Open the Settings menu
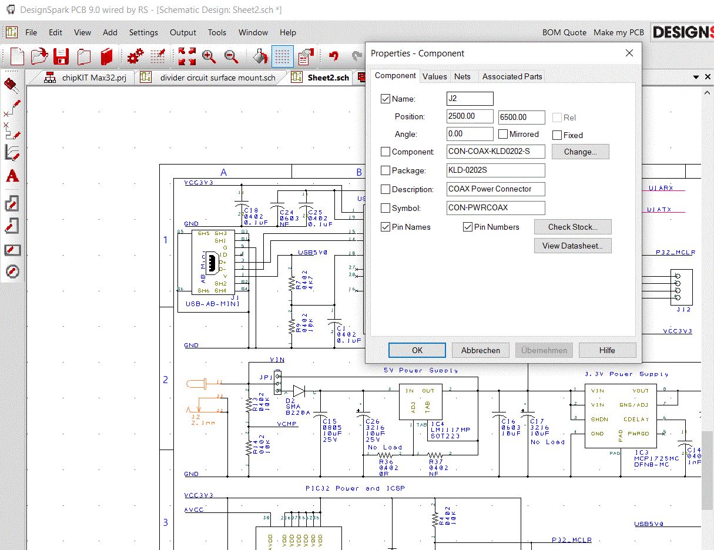The image size is (714, 550). (x=143, y=32)
